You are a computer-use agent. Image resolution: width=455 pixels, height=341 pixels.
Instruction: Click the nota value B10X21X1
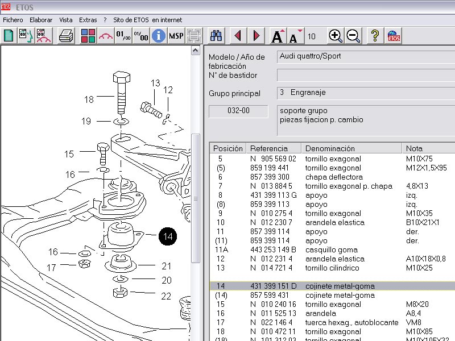click(423, 222)
